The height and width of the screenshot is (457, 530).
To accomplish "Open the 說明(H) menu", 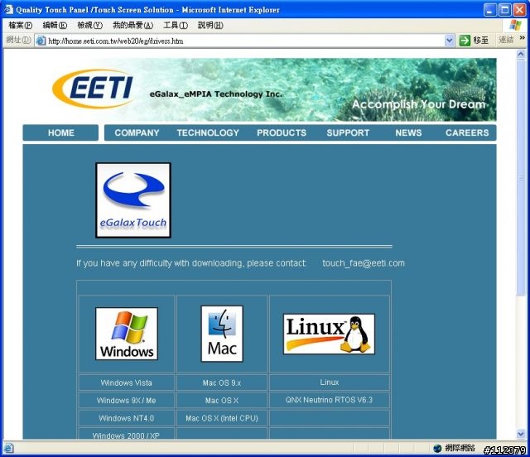I will (210, 26).
